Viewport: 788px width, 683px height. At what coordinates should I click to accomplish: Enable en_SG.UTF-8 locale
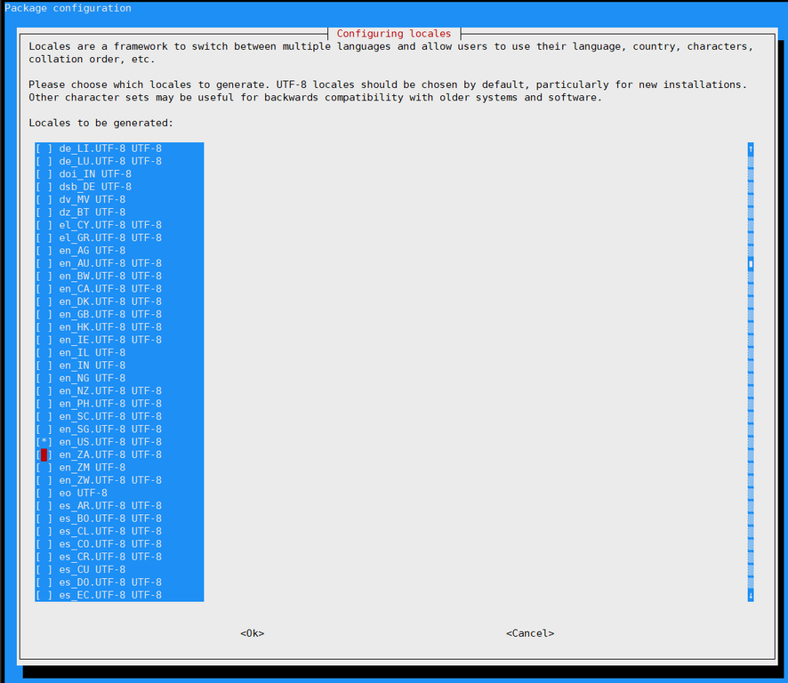tap(44, 430)
